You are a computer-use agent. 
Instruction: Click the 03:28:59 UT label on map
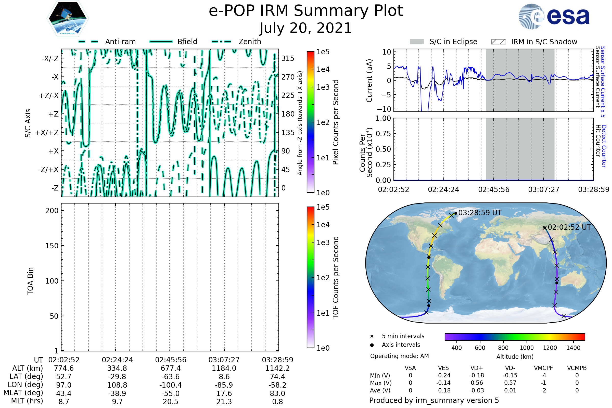pos(480,213)
